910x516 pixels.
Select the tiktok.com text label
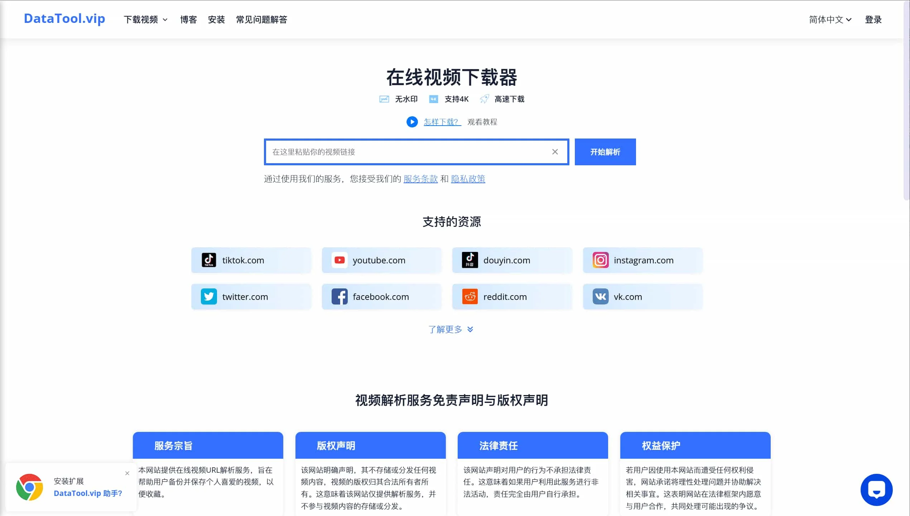[x=243, y=260]
